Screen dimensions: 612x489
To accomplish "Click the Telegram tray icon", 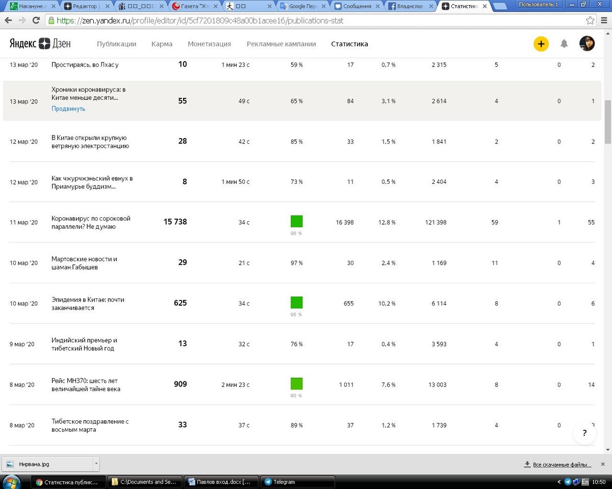I will click(x=568, y=481).
